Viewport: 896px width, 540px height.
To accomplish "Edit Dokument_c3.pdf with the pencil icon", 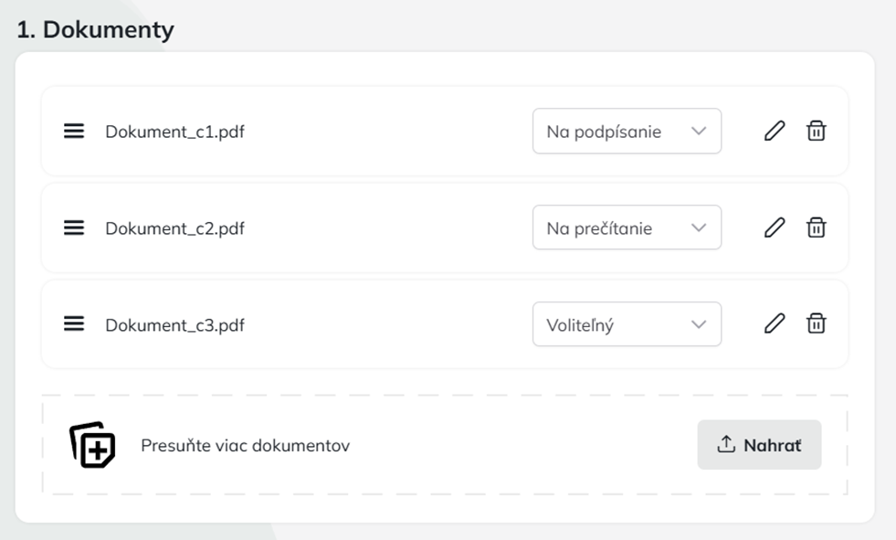I will [x=774, y=323].
